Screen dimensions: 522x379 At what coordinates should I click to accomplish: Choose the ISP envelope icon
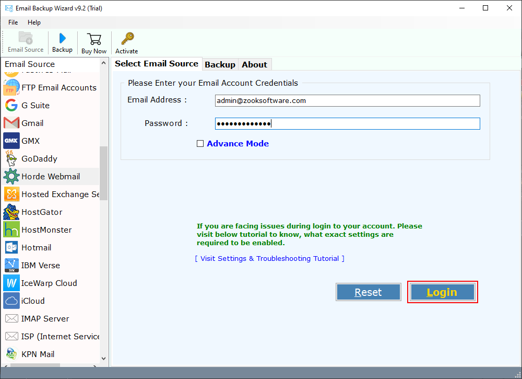coord(11,336)
